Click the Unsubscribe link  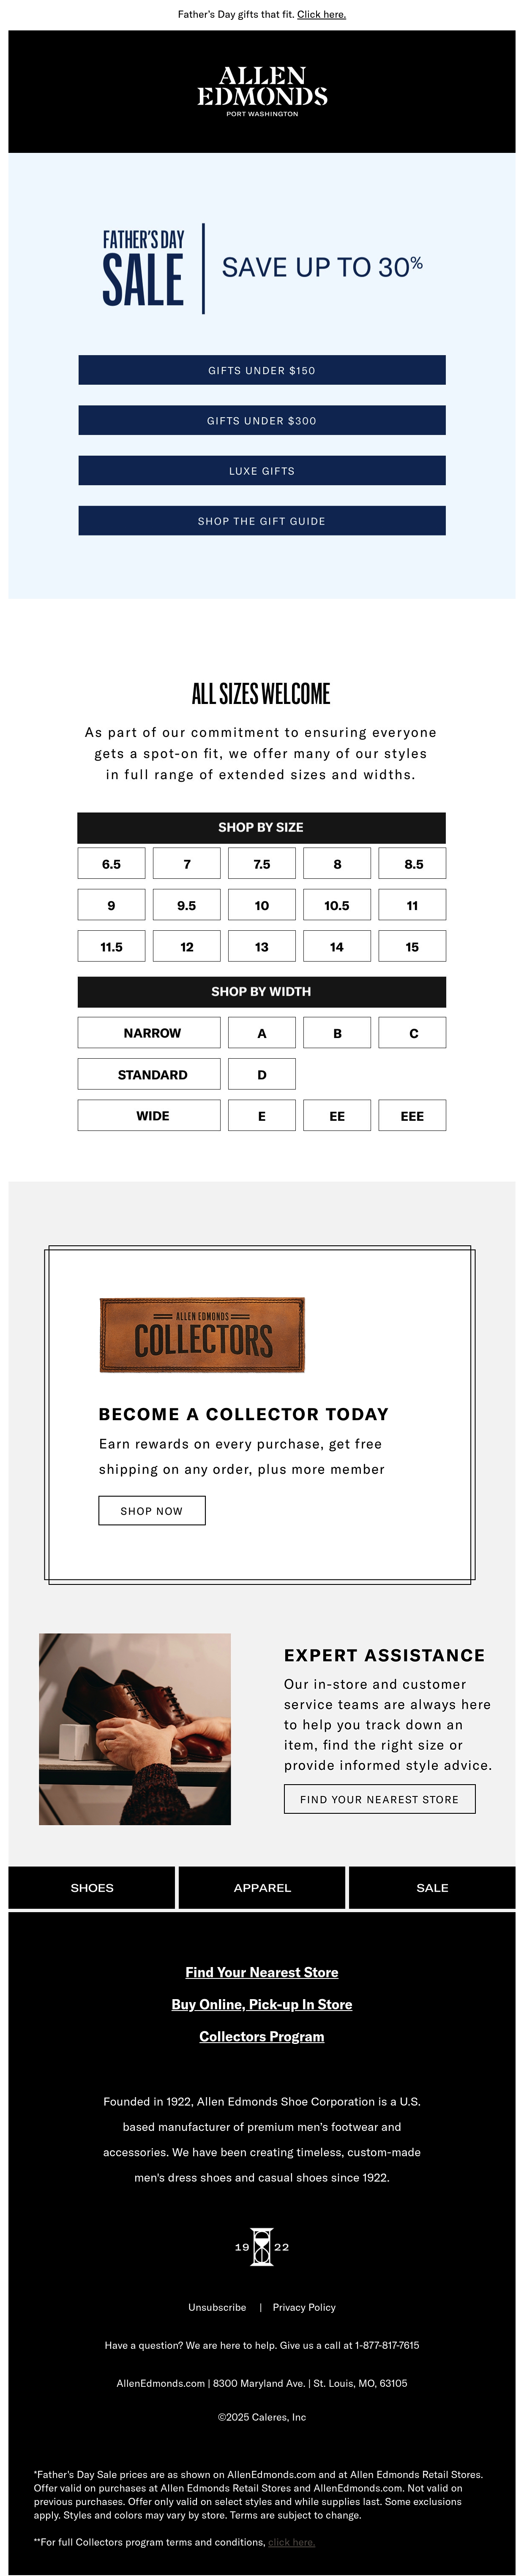pos(217,2307)
